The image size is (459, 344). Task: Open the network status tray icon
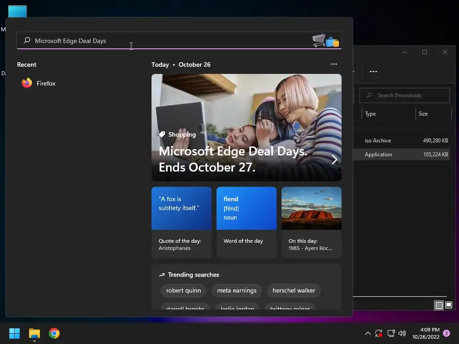[x=391, y=333]
